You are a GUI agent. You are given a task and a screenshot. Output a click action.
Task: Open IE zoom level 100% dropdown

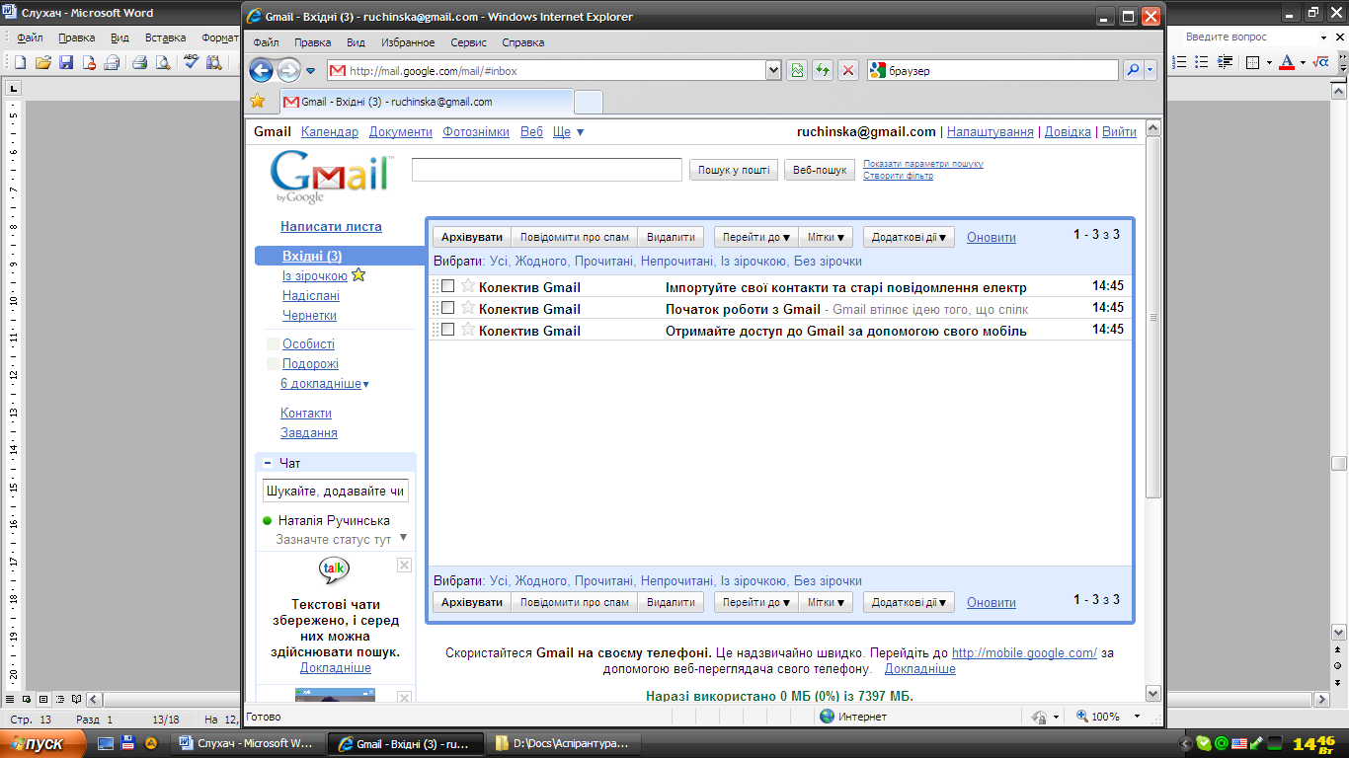click(1137, 717)
